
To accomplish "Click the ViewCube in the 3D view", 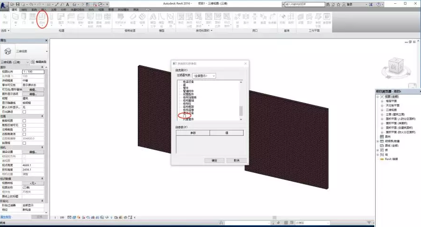I will tap(396, 65).
